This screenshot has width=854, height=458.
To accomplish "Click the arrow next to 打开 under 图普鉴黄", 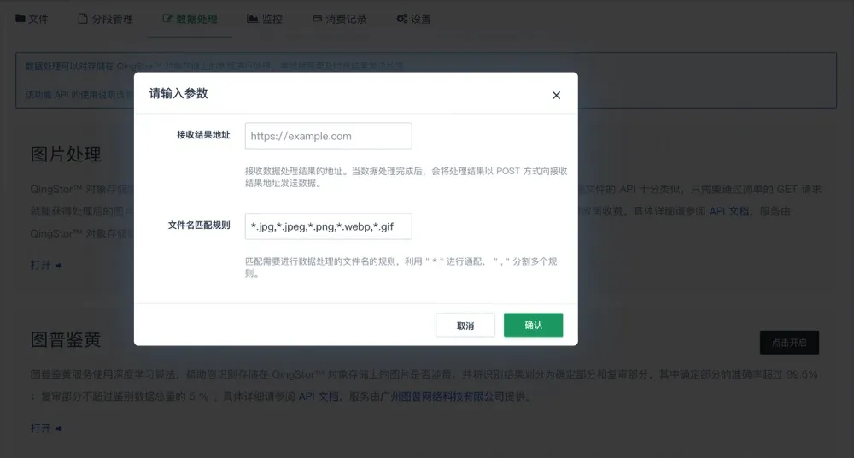I will coord(58,428).
